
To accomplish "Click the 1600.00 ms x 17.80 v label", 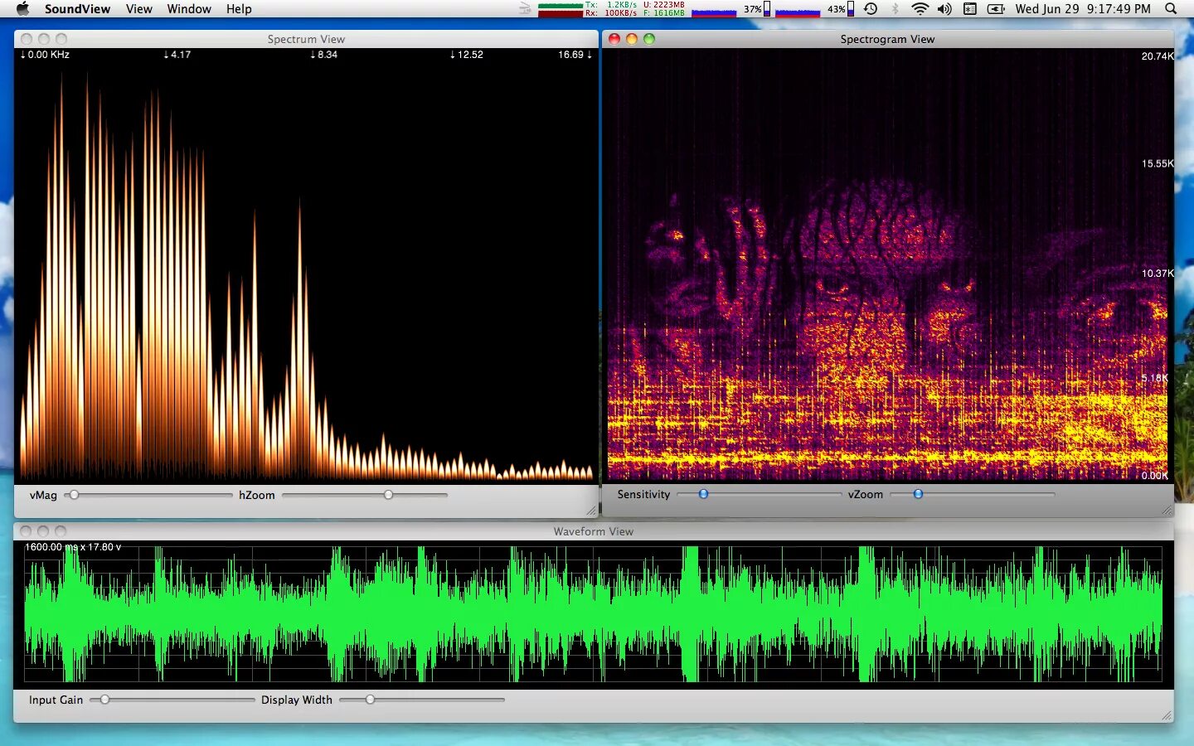I will point(73,547).
